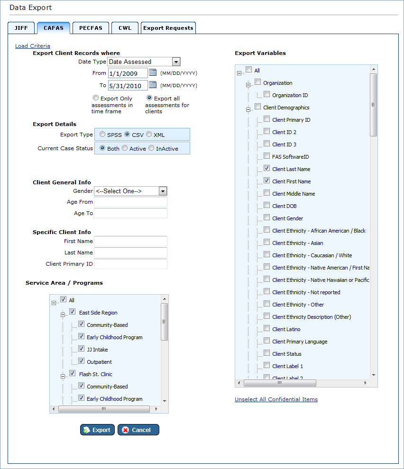The width and height of the screenshot is (404, 469).
Task: Click Export Variables vertical scrollbar thumb
Action: tap(374, 105)
